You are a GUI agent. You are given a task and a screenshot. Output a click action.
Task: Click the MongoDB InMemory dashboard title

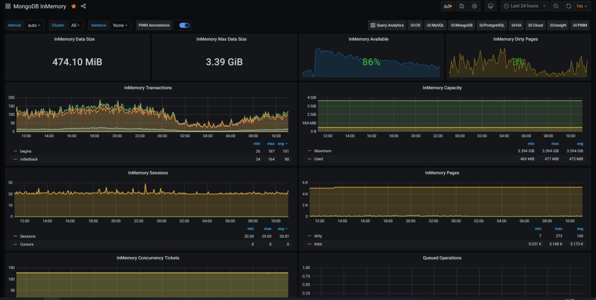(x=40, y=7)
